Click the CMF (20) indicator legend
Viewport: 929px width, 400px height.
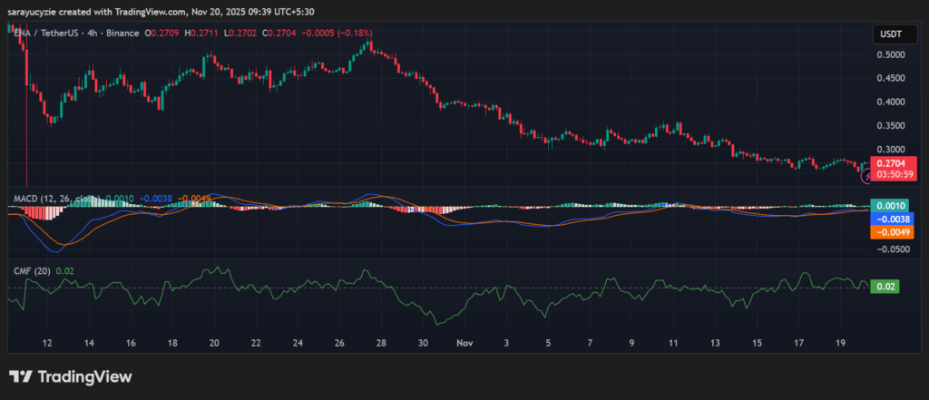[30, 270]
